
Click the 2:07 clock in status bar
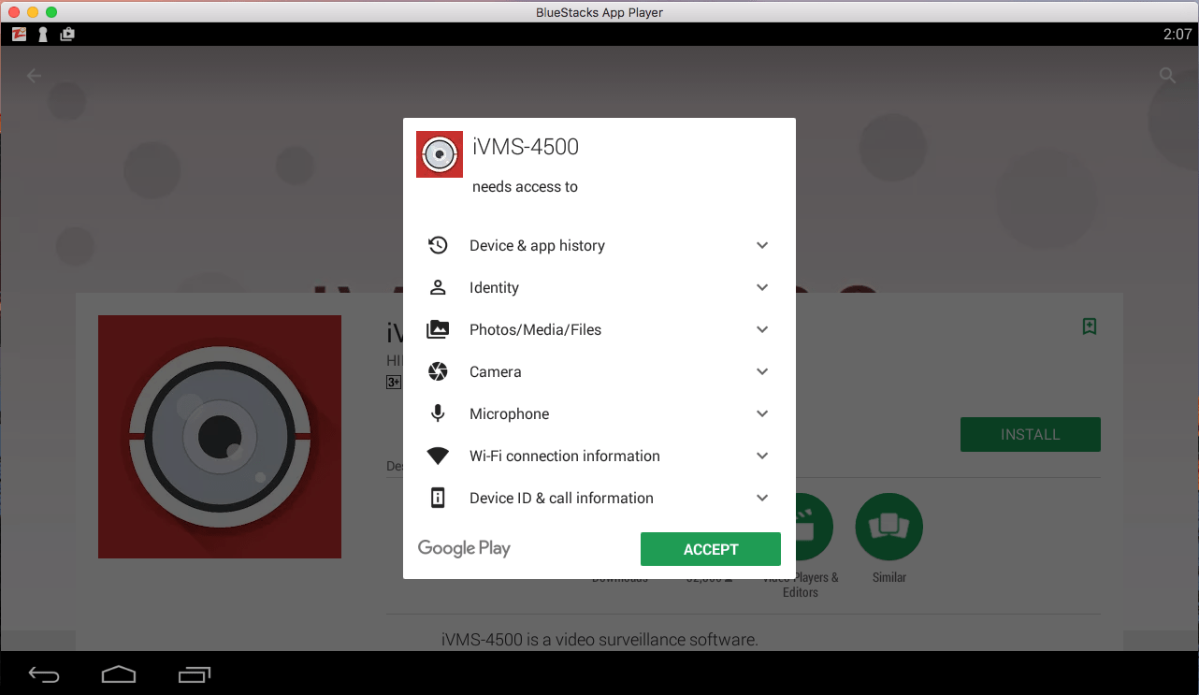tap(1177, 35)
